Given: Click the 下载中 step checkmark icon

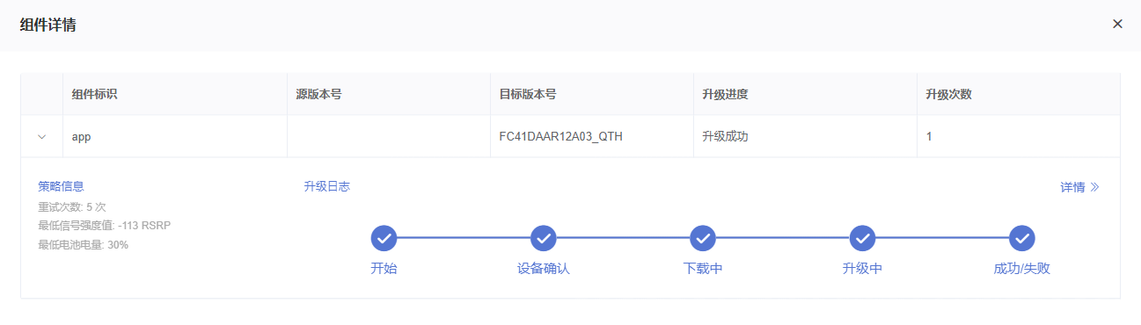Looking at the screenshot, I should point(702,238).
